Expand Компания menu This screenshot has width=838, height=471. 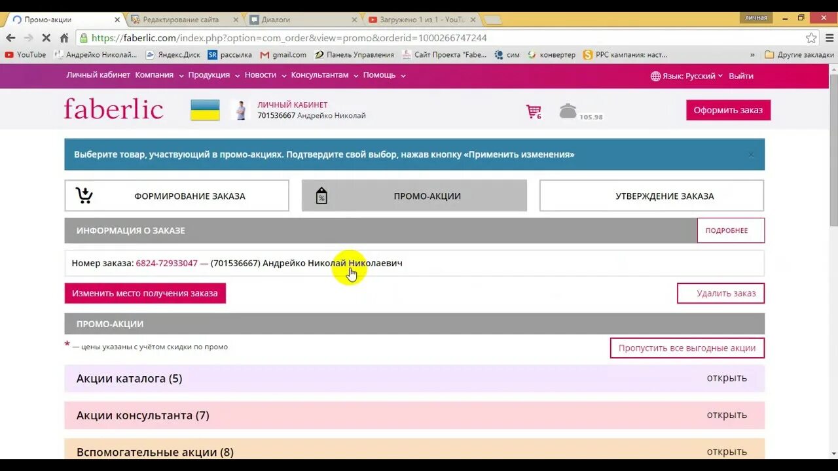[x=158, y=75]
